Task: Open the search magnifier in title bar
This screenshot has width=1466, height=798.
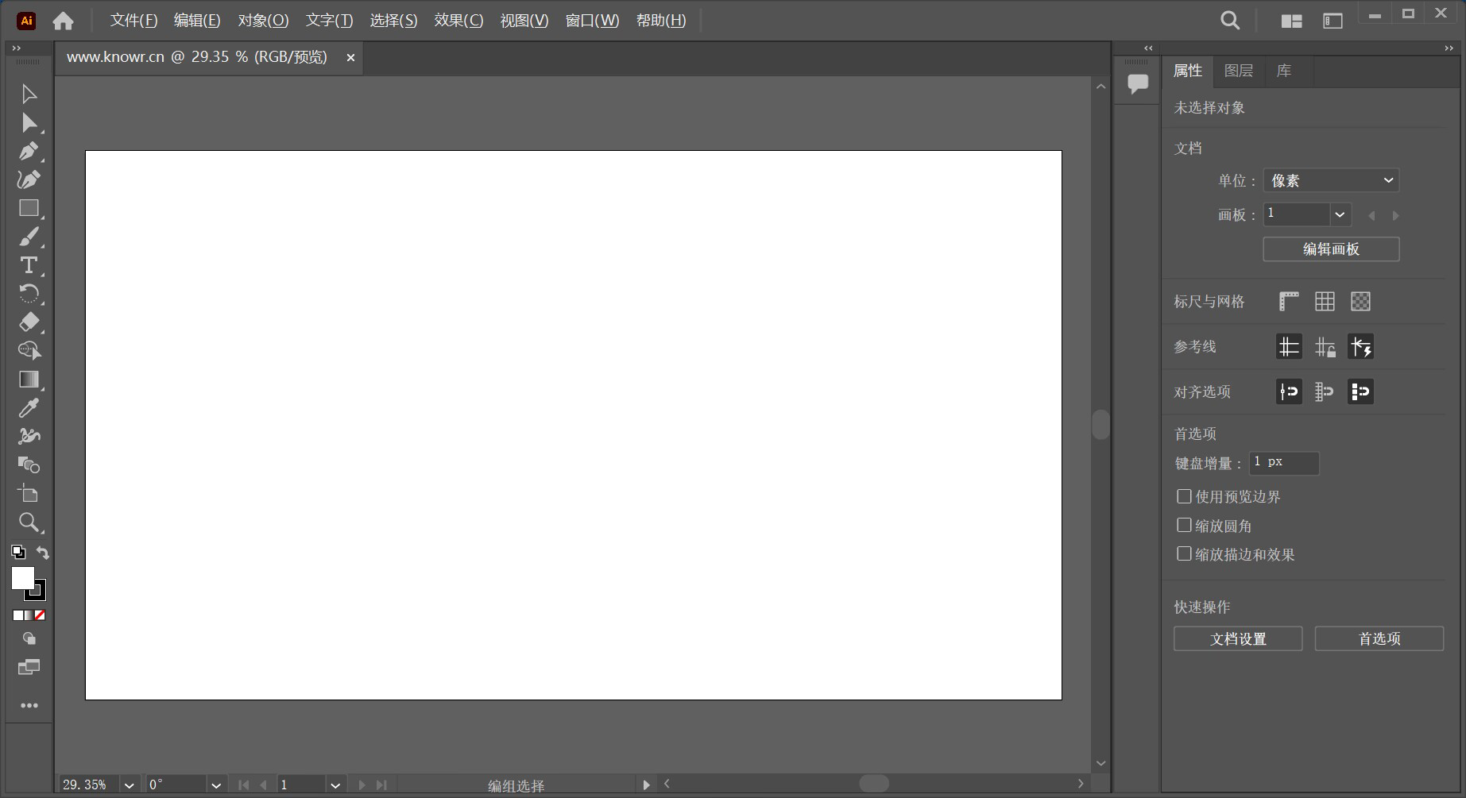Action: pyautogui.click(x=1230, y=21)
